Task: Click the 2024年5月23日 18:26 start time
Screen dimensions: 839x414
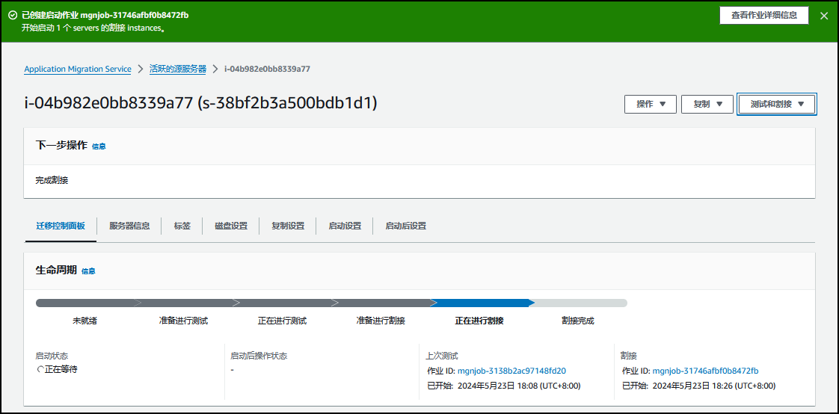Action: [x=714, y=386]
